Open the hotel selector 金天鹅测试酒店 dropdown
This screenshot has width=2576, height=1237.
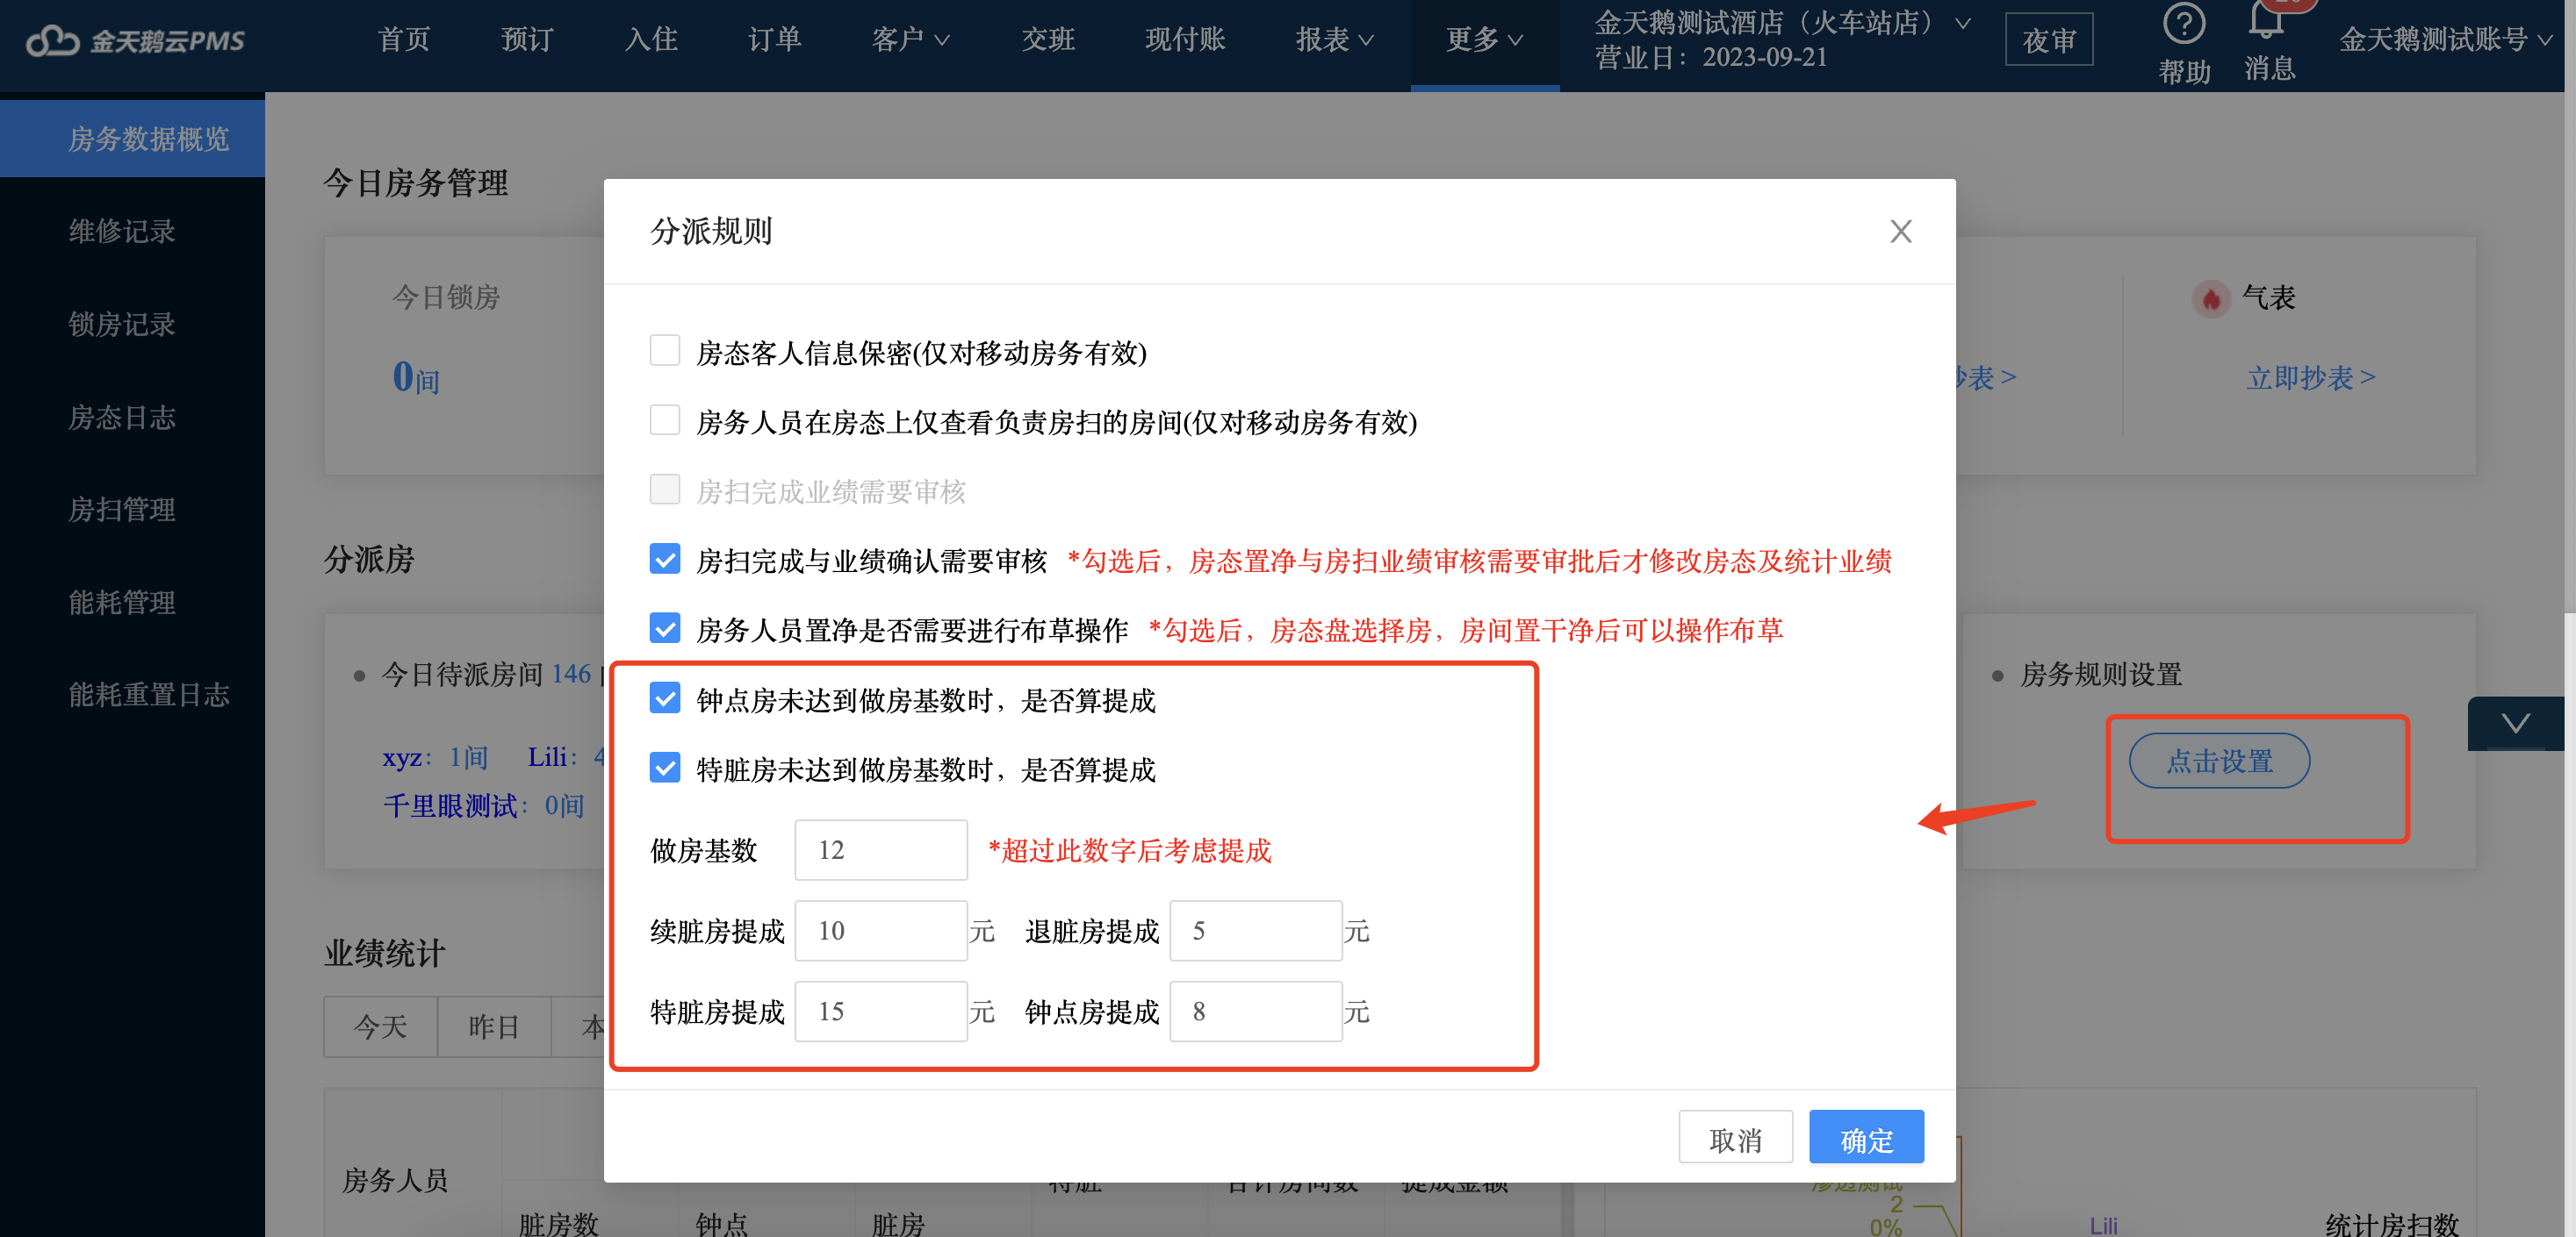tap(1782, 23)
